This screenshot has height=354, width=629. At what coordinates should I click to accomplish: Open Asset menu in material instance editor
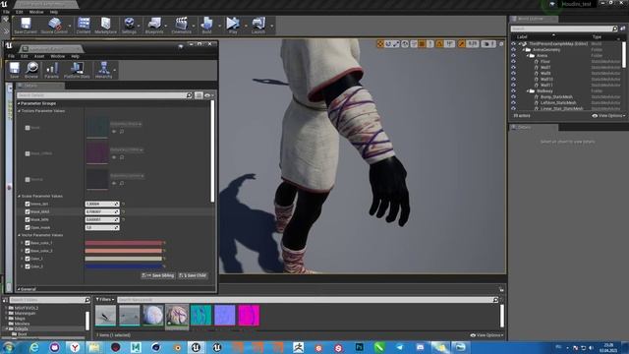coord(39,56)
